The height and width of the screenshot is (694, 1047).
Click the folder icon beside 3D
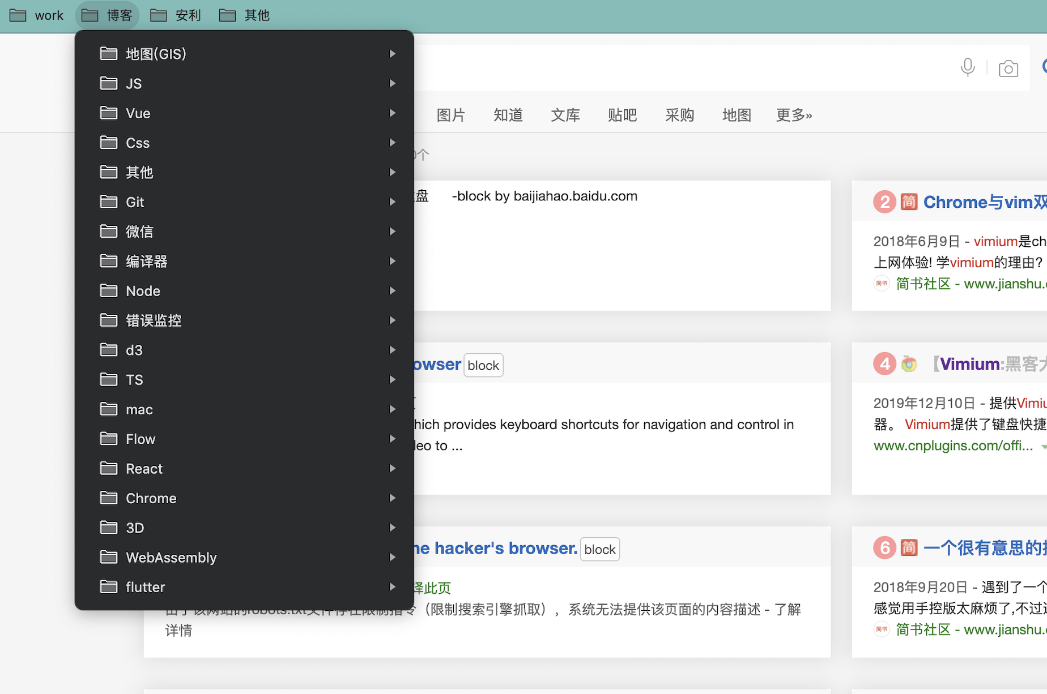pyautogui.click(x=109, y=528)
